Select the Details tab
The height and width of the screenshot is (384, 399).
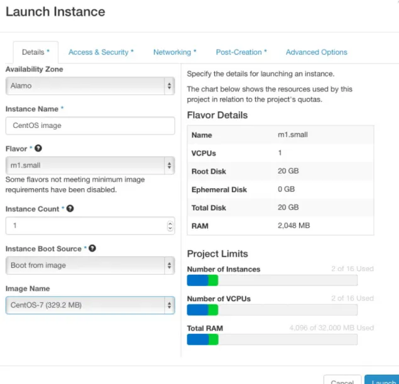coord(36,52)
